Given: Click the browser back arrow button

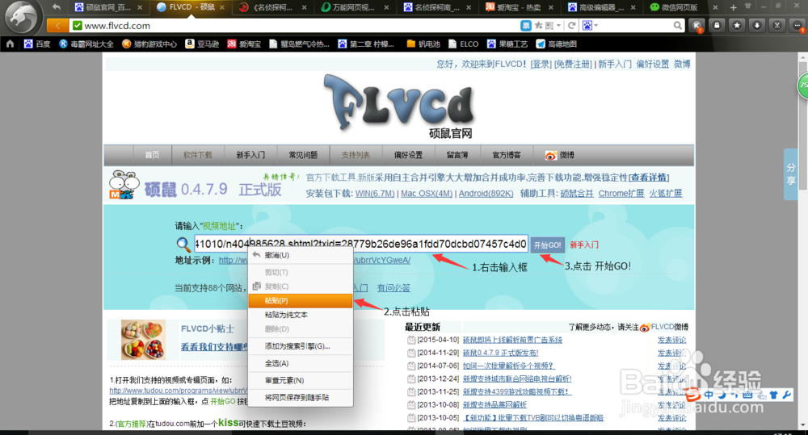Looking at the screenshot, I should click(57, 25).
